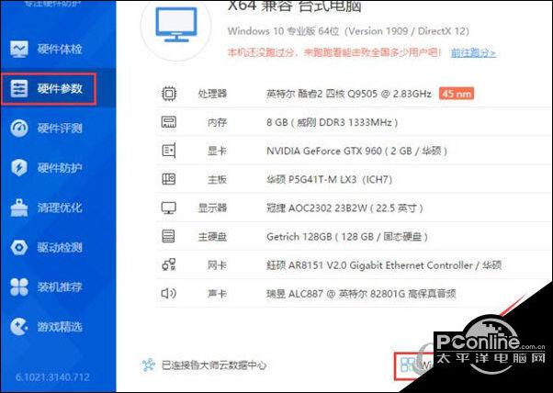Open 硬件体检 hardware checkup icon
The width and height of the screenshot is (553, 393).
19,49
